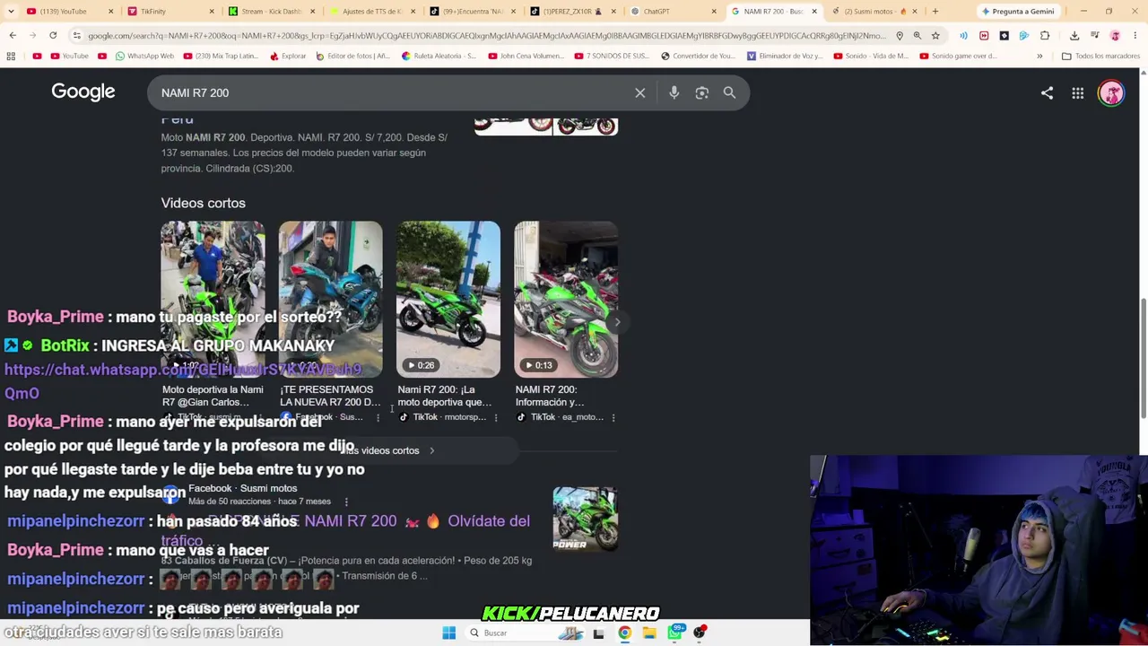Open Windows Start menu

coord(449,633)
